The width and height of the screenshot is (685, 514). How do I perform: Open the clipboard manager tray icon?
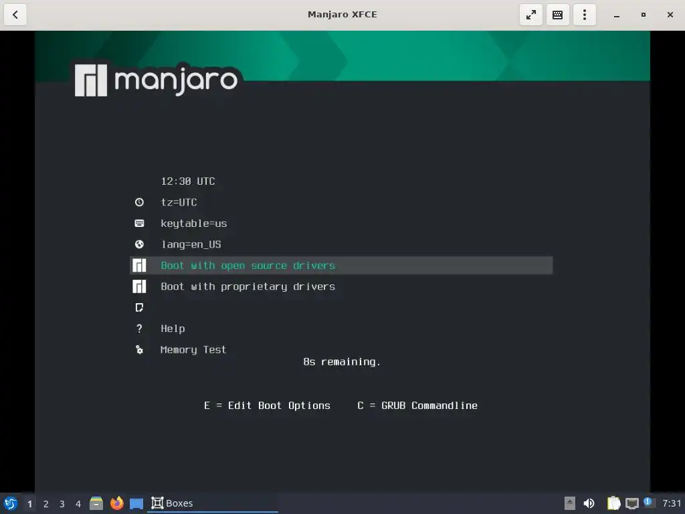click(613, 503)
